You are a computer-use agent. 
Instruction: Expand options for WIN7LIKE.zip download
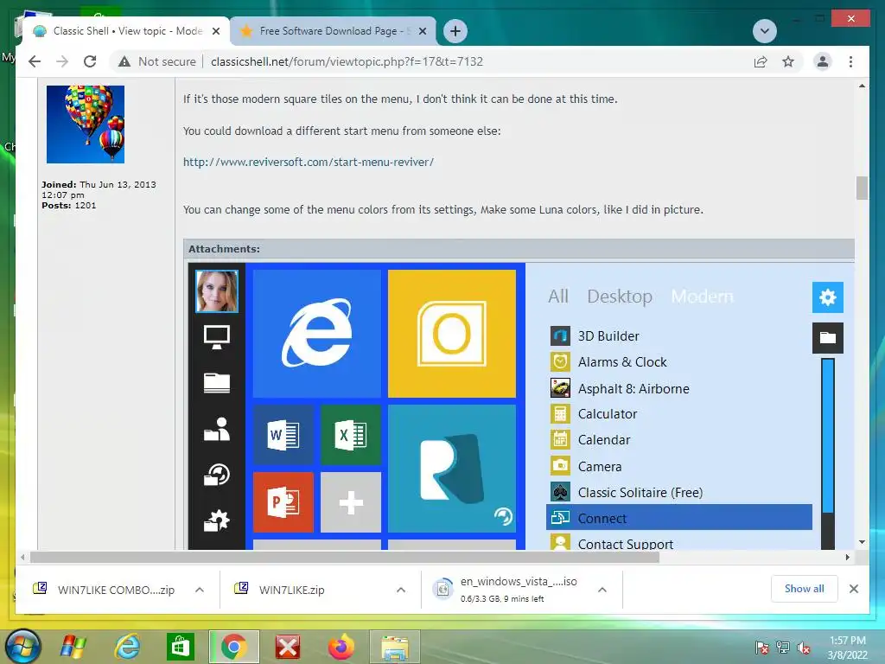point(401,590)
